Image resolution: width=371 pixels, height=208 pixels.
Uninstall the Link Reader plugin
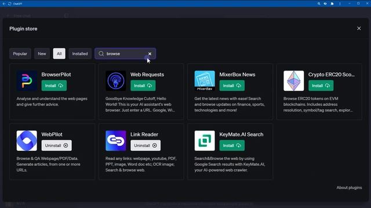tap(146, 146)
